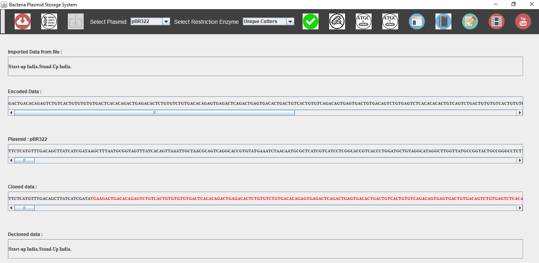
Task: Open the Select Plasmid dropdown showing pBR322
Action: coord(150,21)
